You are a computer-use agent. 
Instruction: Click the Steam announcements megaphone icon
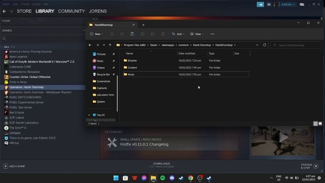[261, 5]
